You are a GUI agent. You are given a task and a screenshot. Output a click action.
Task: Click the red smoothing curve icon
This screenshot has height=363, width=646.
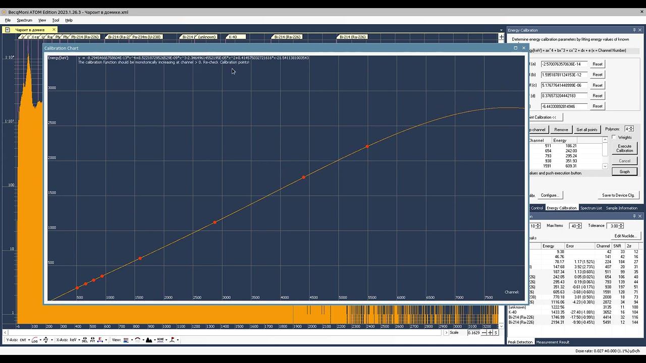click(137, 340)
